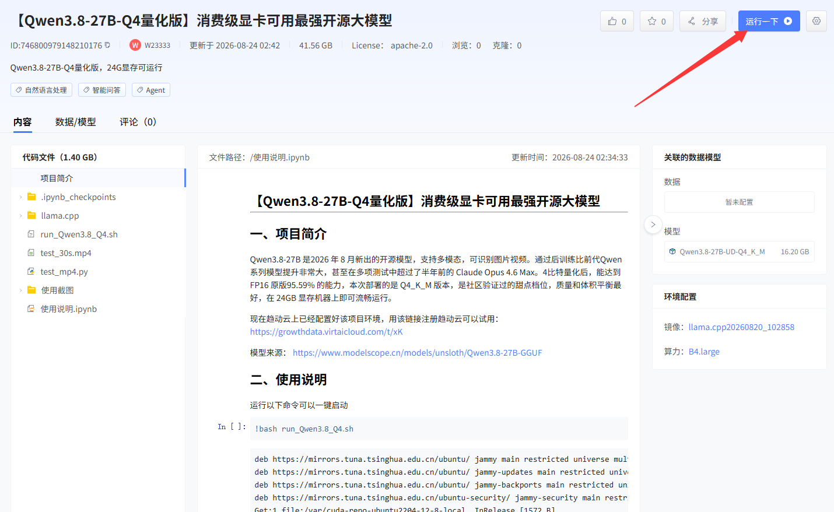
Task: Select the run_Qwen3.8_Q4.sh file icon
Action: point(31,234)
